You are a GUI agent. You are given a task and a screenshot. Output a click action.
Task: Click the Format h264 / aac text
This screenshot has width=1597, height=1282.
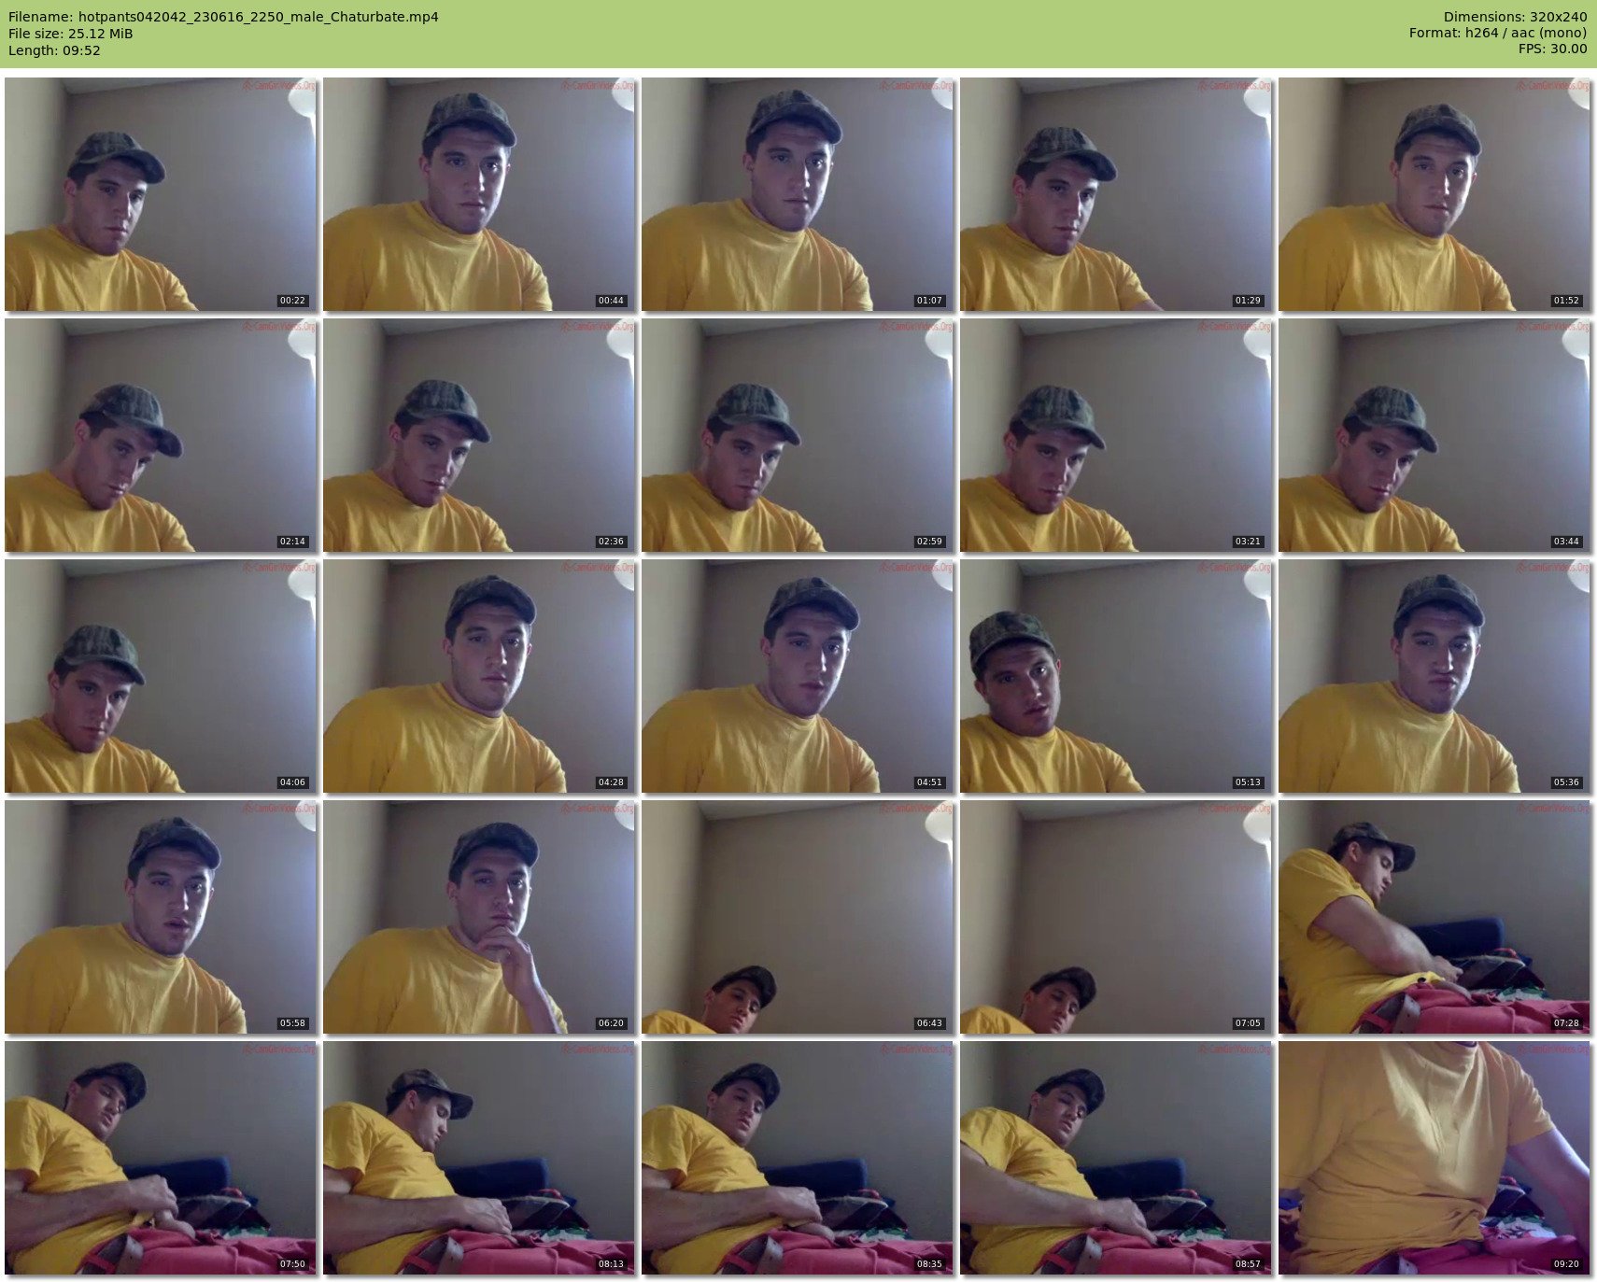tap(1498, 33)
